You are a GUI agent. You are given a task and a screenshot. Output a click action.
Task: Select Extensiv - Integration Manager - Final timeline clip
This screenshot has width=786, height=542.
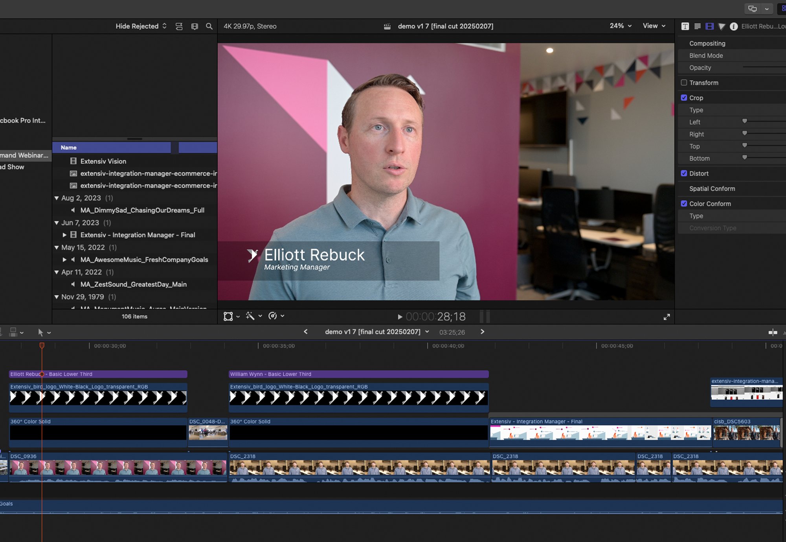(x=601, y=432)
